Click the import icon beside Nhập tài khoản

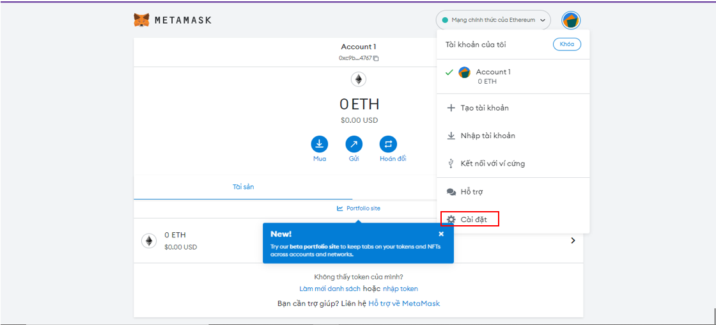(x=451, y=136)
